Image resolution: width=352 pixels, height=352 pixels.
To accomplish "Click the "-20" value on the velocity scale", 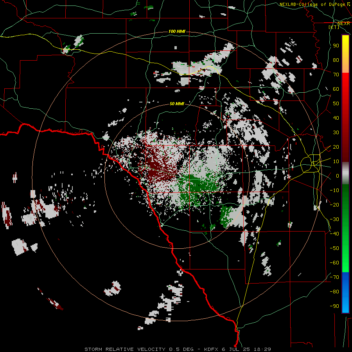I will (x=334, y=205).
